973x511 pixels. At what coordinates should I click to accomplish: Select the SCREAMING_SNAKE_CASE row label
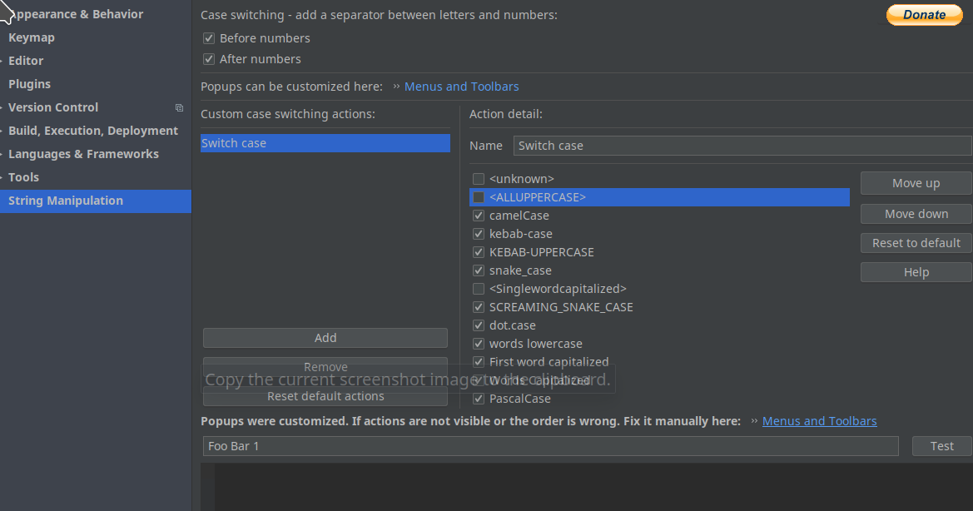coord(561,307)
